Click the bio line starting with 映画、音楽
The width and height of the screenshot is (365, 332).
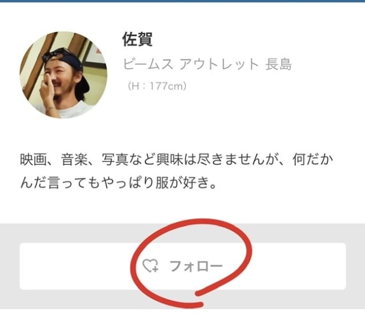pos(177,160)
